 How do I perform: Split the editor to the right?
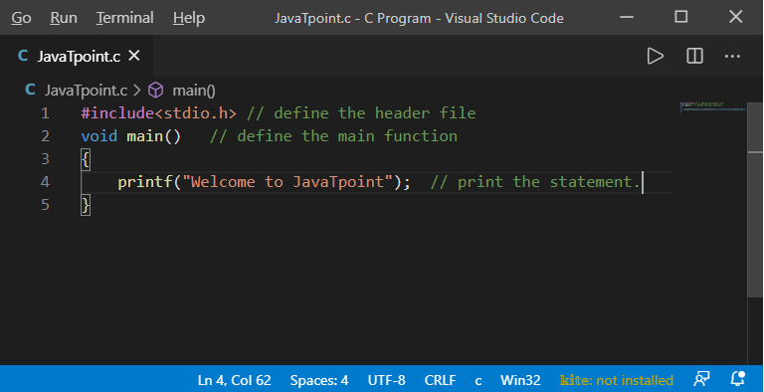pos(694,56)
